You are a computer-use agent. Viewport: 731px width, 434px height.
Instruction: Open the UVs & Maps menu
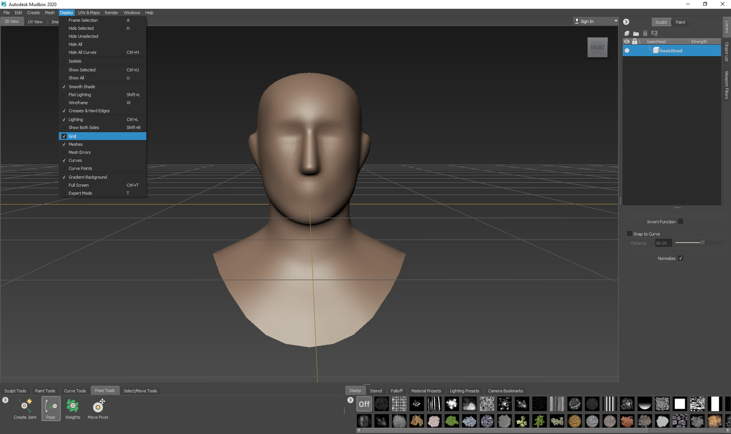tap(89, 13)
